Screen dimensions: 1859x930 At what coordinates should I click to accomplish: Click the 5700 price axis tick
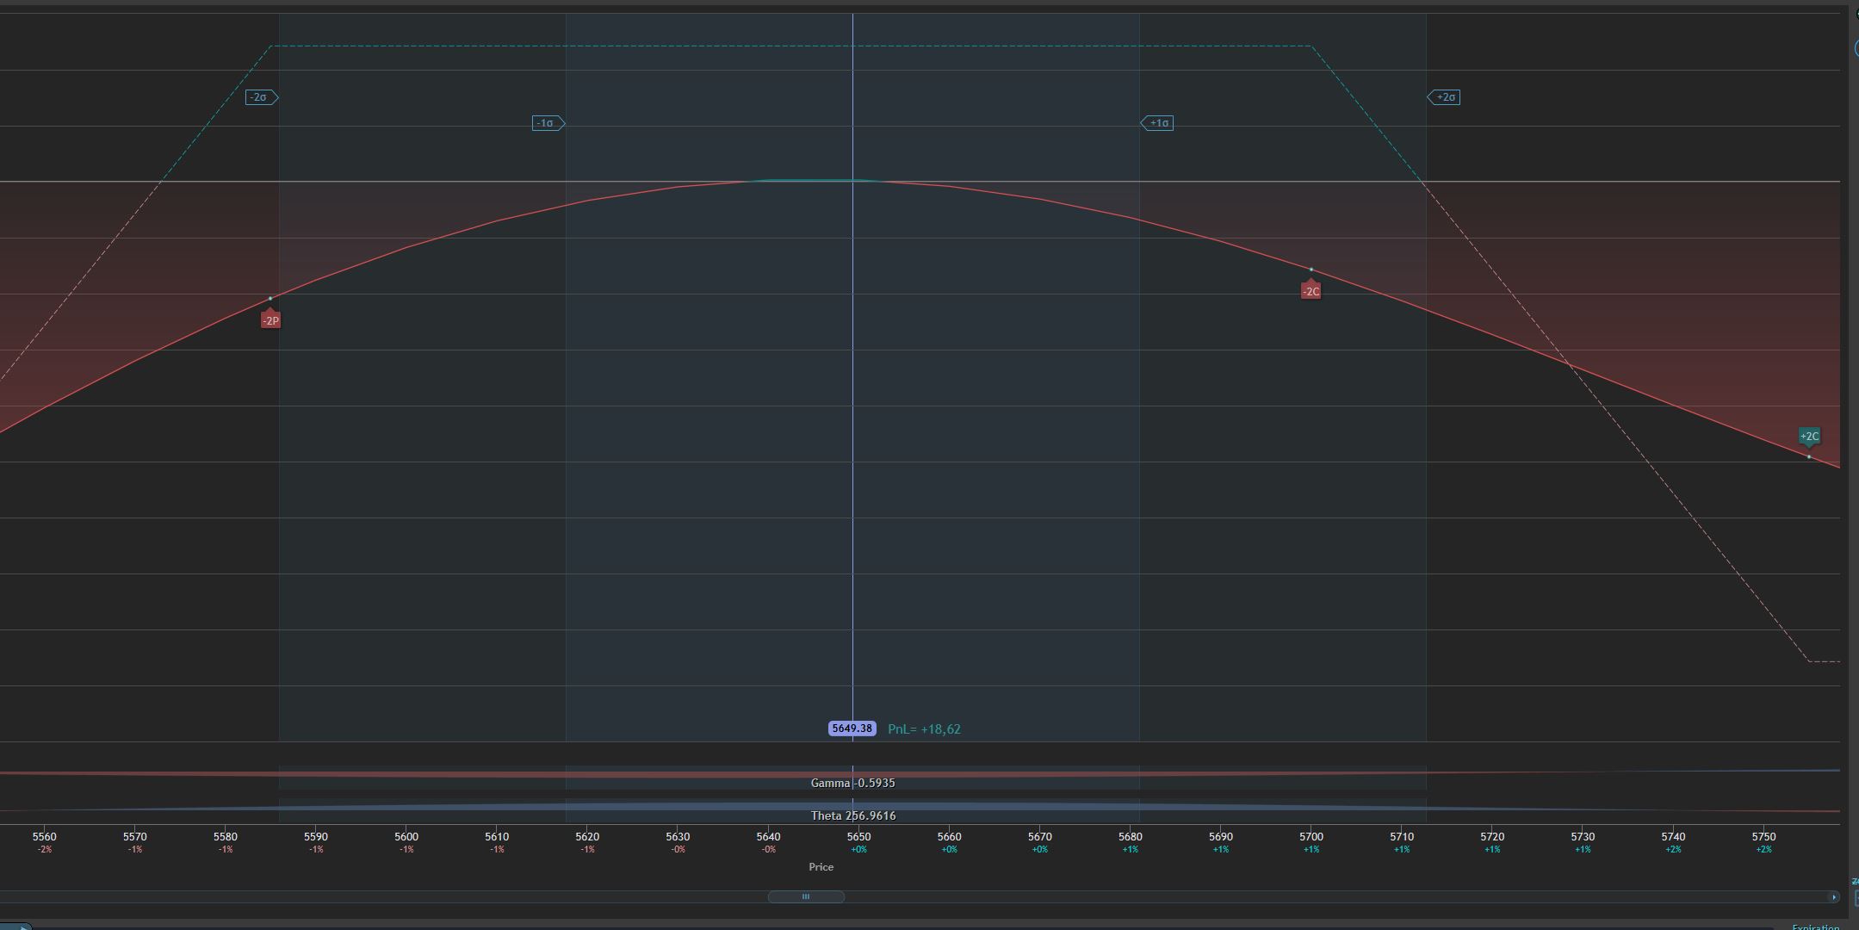click(1311, 837)
